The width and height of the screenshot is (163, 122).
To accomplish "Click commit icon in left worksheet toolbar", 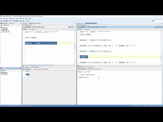I will point(33,27).
